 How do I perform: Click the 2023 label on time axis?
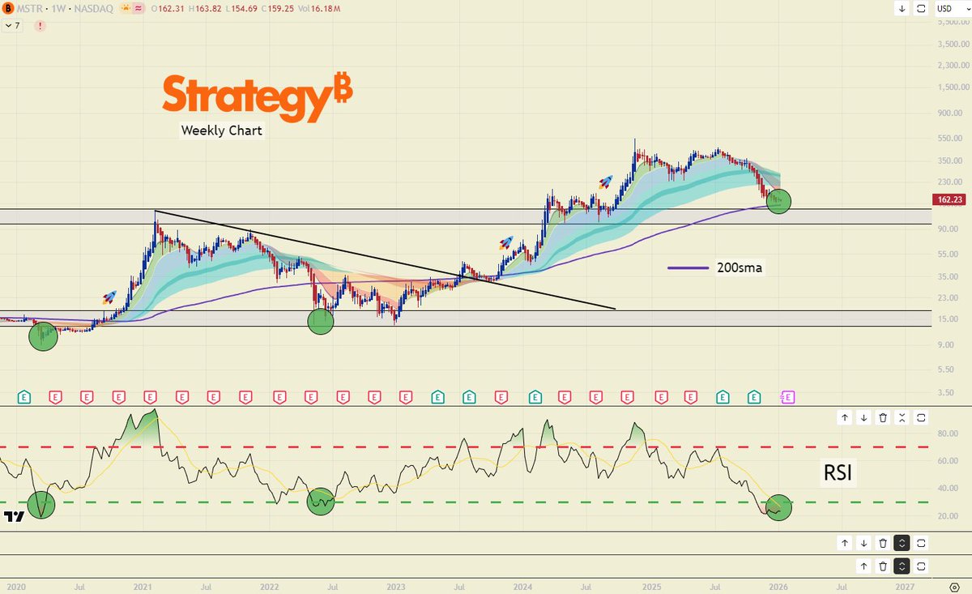pos(396,585)
